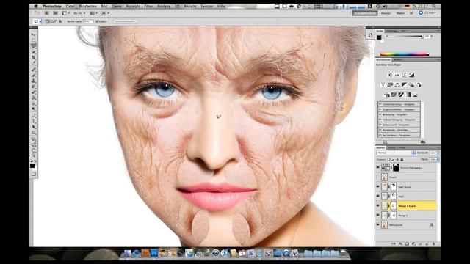Expand Tonwertkorrektur Vorgaben presets
Viewport: 470px width, 264px height.
380,104
